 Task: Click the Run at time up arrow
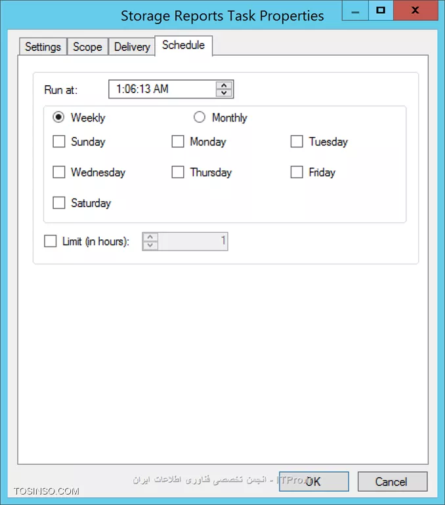point(224,85)
